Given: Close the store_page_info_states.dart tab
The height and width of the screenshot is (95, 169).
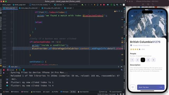Looking at the screenshot, I should [x=39, y=8].
